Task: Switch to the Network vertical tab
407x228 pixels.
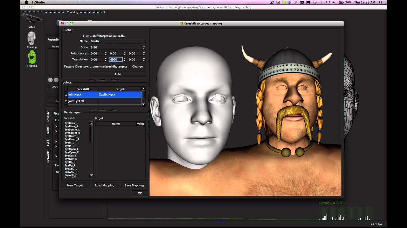Action: [x=48, y=157]
